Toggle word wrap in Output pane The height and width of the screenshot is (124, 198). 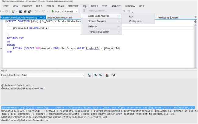click(113, 75)
